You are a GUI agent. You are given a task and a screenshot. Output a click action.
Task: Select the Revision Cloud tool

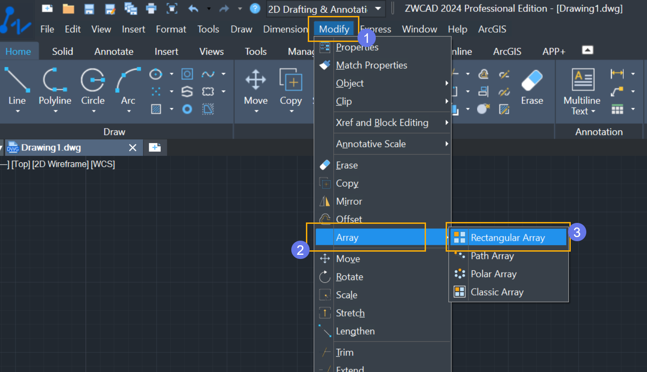tap(208, 92)
